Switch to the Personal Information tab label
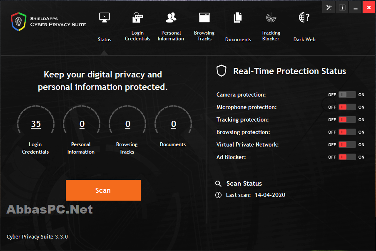This screenshot has width=376, height=251. (x=171, y=36)
